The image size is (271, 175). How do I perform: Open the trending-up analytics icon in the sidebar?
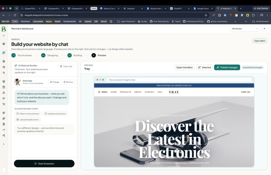click(x=4, y=130)
